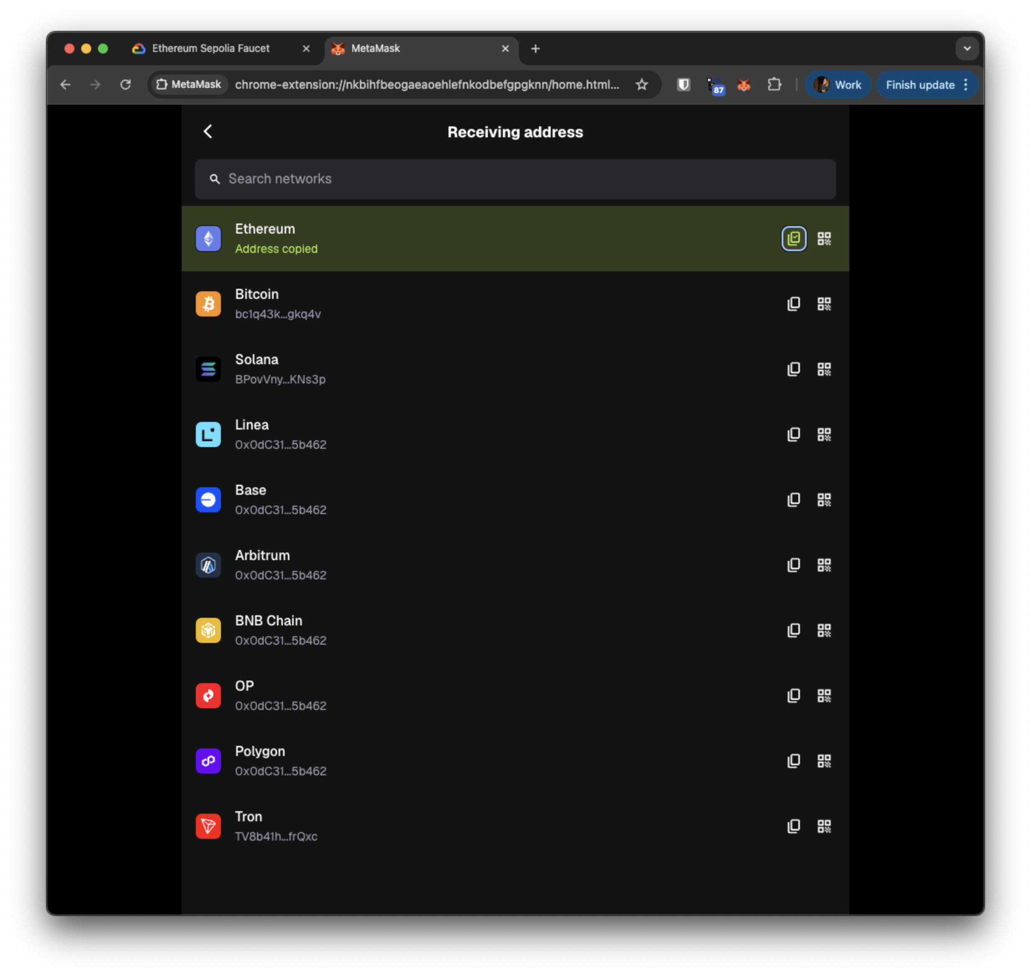Open the Extensions puzzle menu
The height and width of the screenshot is (977, 1031).
[774, 85]
